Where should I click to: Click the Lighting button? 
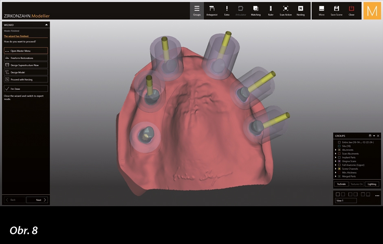[x=372, y=184]
